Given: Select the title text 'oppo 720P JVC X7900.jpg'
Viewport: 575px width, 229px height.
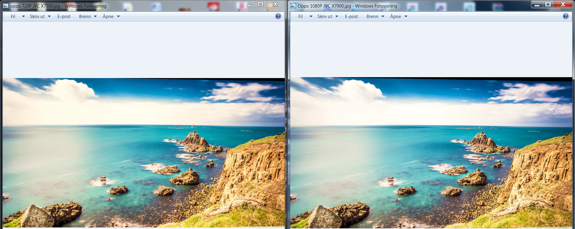Looking at the screenshot, I should point(35,6).
